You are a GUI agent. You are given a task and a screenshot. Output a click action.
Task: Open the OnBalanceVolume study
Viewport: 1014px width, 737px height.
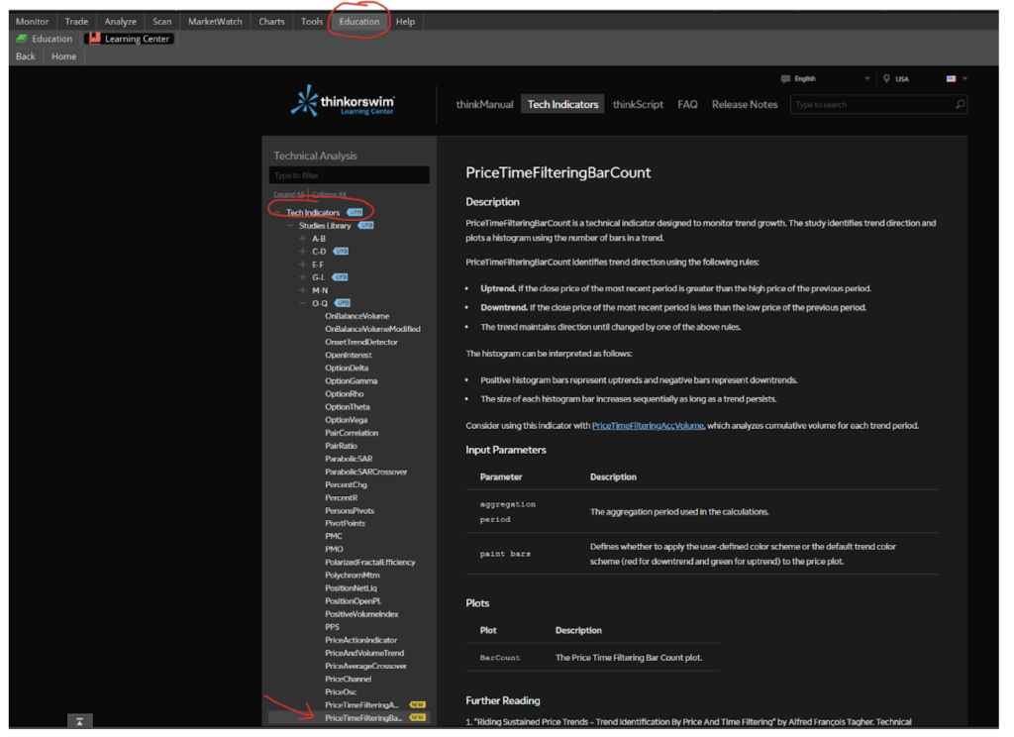tap(356, 316)
